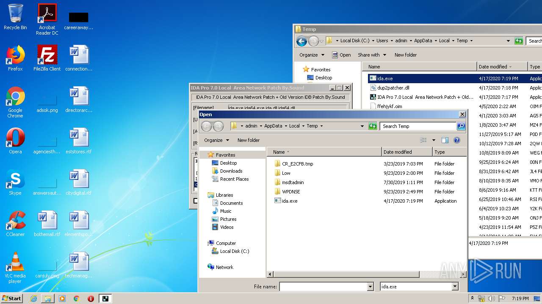Open eststores.rtf document on desktop
The width and height of the screenshot is (542, 304).
(x=79, y=141)
